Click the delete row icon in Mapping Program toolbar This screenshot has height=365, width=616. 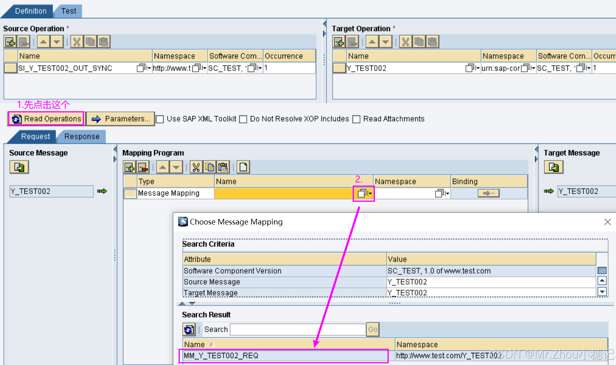[142, 167]
